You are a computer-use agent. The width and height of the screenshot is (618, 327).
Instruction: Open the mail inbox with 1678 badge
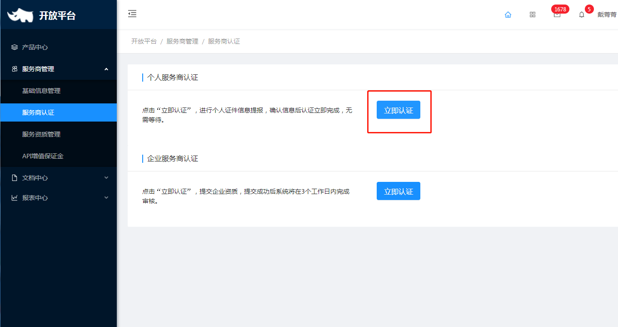tap(557, 15)
